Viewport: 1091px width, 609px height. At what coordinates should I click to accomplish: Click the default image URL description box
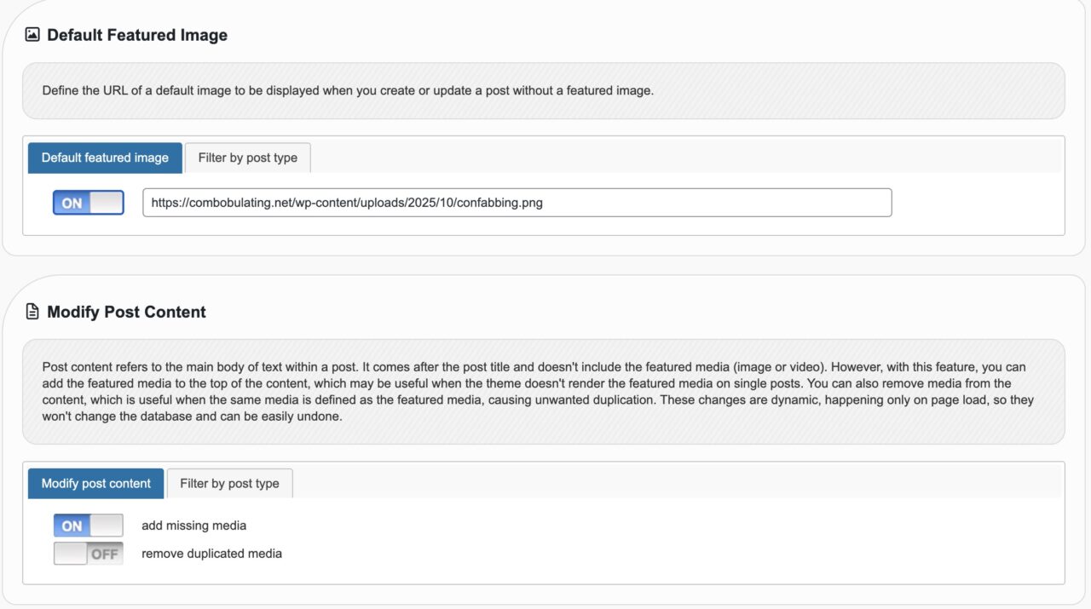point(543,90)
